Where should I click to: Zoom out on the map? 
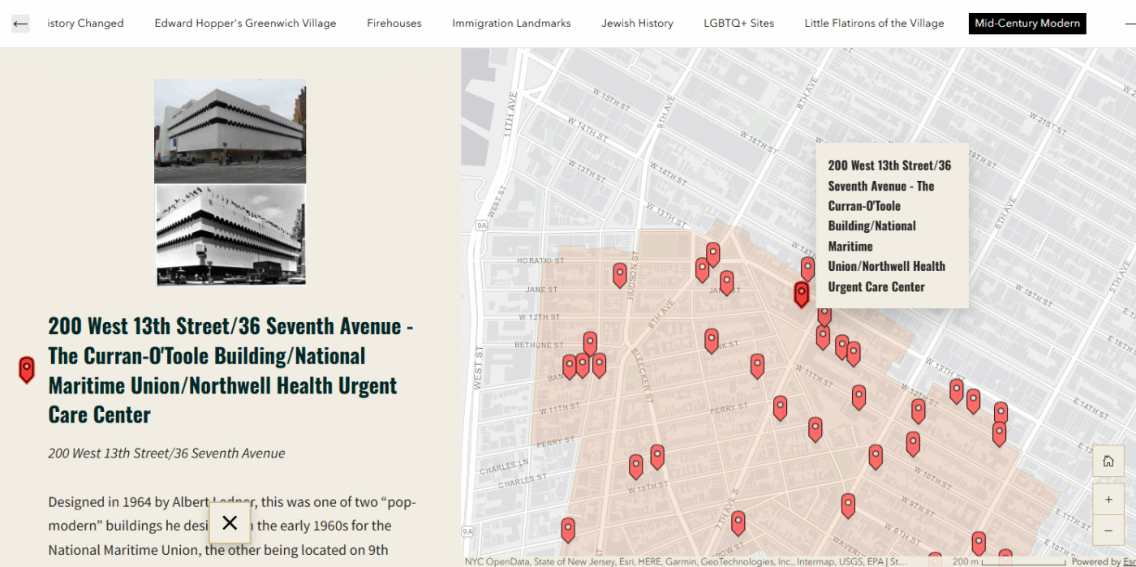click(1108, 530)
